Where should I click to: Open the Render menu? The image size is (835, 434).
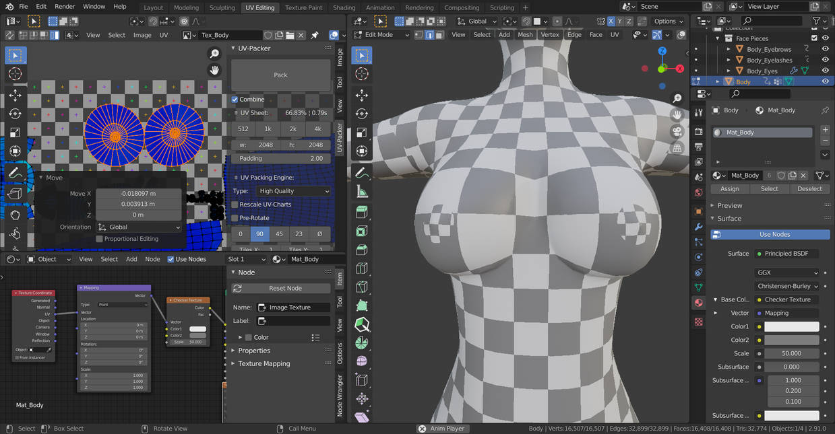coord(65,7)
